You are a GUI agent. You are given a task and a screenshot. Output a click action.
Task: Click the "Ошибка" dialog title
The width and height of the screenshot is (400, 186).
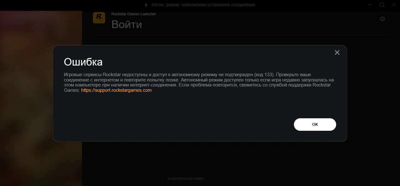click(x=83, y=62)
